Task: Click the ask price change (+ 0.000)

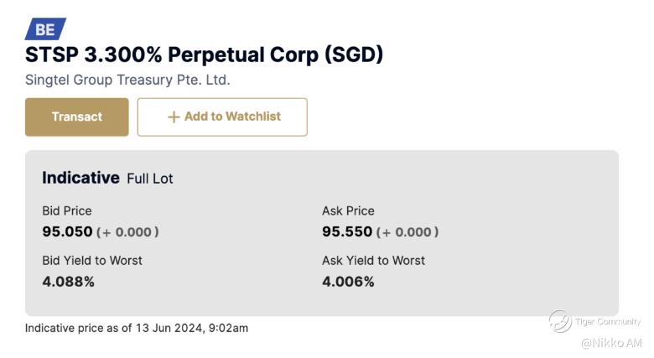Action: point(407,232)
